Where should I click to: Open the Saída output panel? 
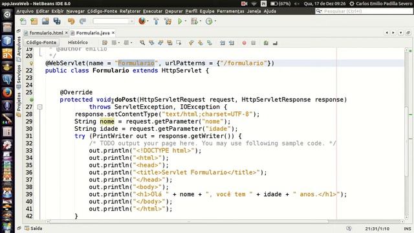[x=34, y=228]
